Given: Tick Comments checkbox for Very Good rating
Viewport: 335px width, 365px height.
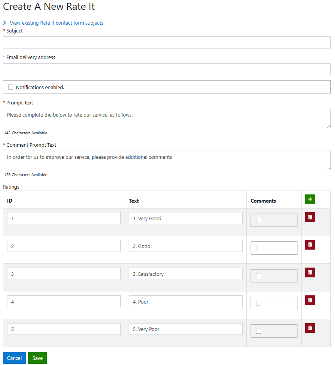Looking at the screenshot, I should click(258, 220).
